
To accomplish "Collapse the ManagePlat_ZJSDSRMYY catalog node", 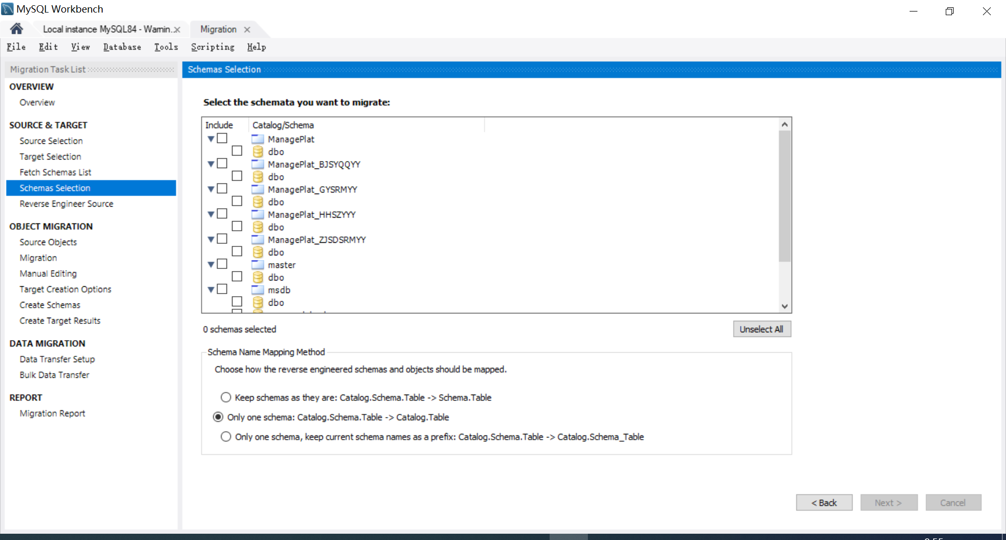I will pos(211,239).
